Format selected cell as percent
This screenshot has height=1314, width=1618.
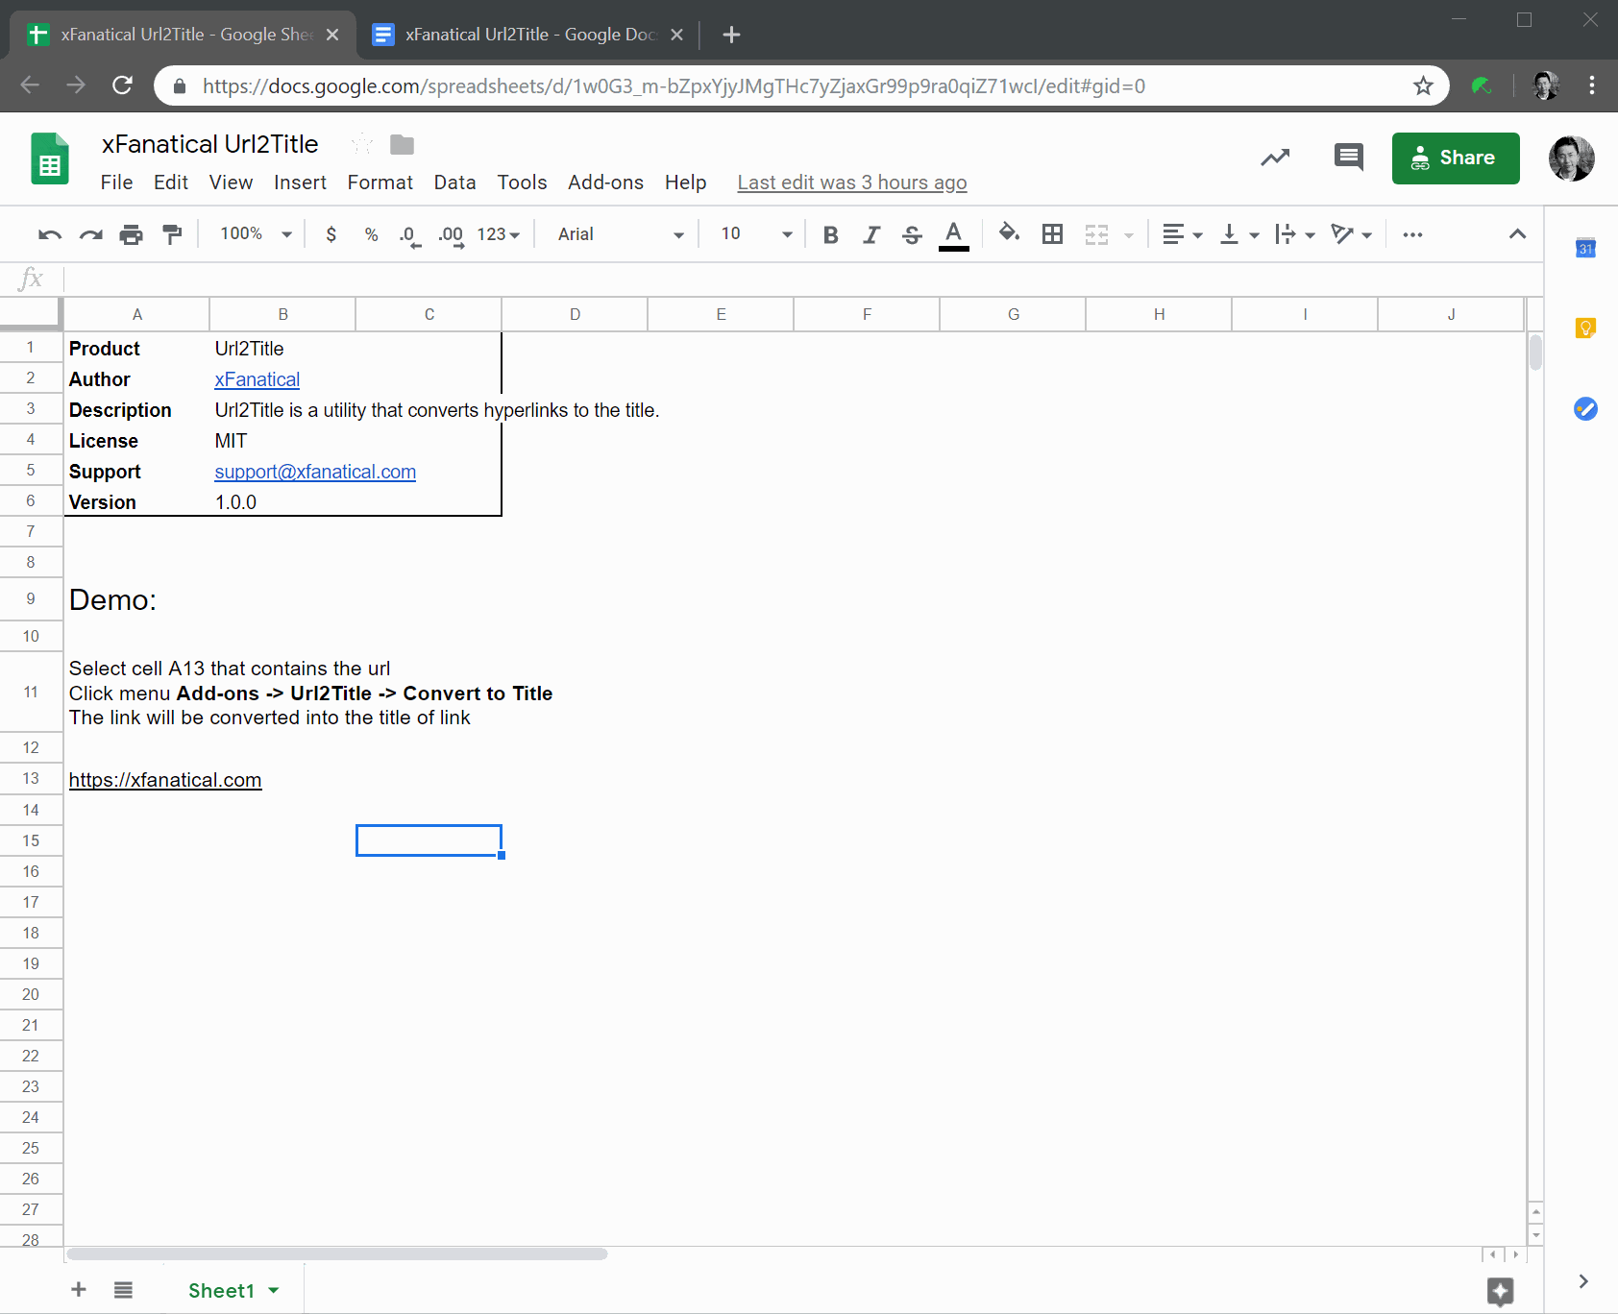(371, 233)
